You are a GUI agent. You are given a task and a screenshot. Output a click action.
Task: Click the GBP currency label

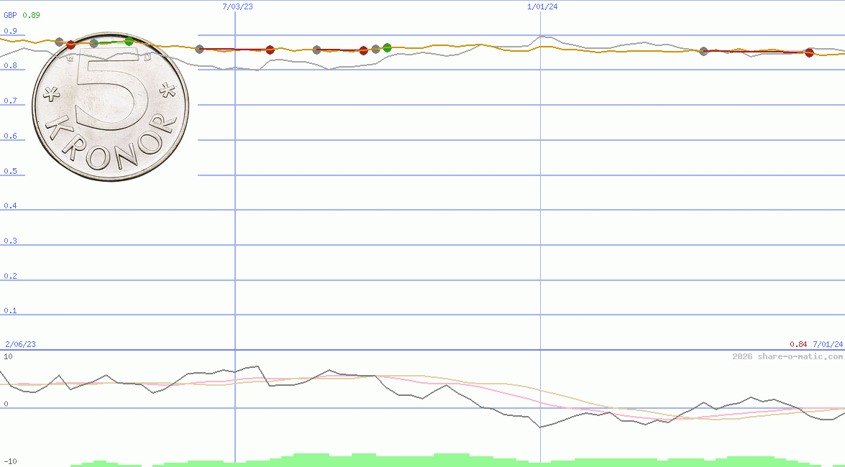[10, 14]
